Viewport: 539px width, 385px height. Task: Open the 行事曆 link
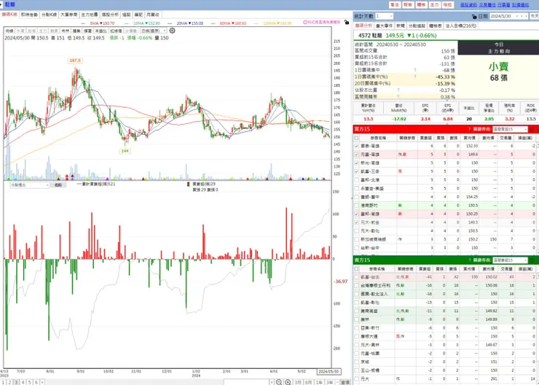click(x=503, y=5)
